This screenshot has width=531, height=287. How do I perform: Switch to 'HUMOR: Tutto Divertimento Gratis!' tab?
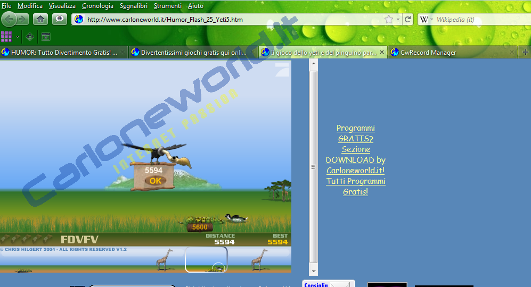tap(64, 53)
